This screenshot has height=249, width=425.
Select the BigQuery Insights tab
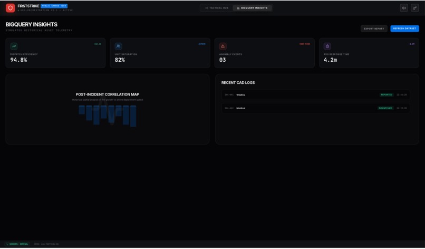coord(252,8)
